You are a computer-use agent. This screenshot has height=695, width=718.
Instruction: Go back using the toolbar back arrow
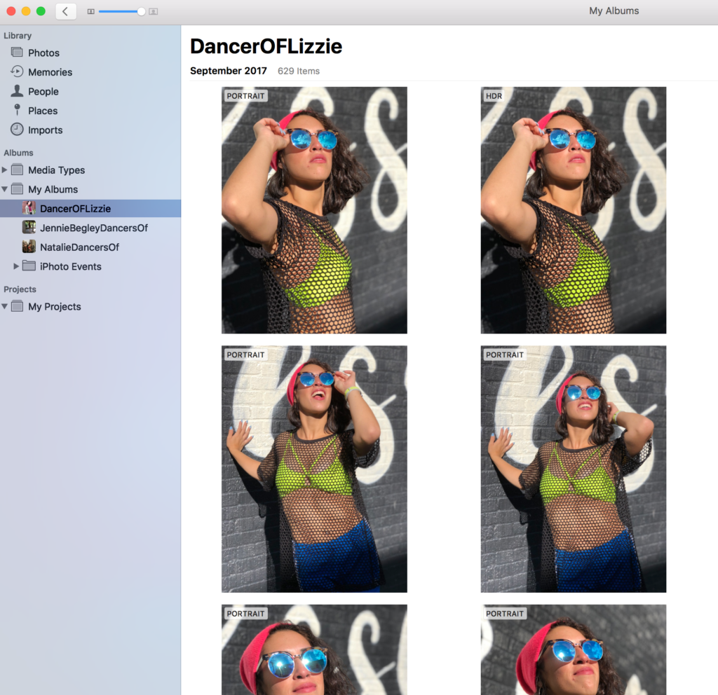pos(65,11)
